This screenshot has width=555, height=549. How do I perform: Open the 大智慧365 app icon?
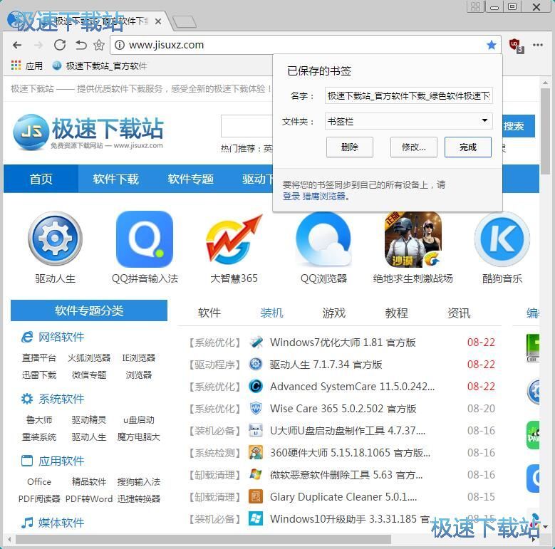tap(234, 239)
